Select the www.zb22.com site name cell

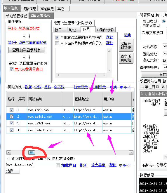pyautogui.click(x=45, y=110)
